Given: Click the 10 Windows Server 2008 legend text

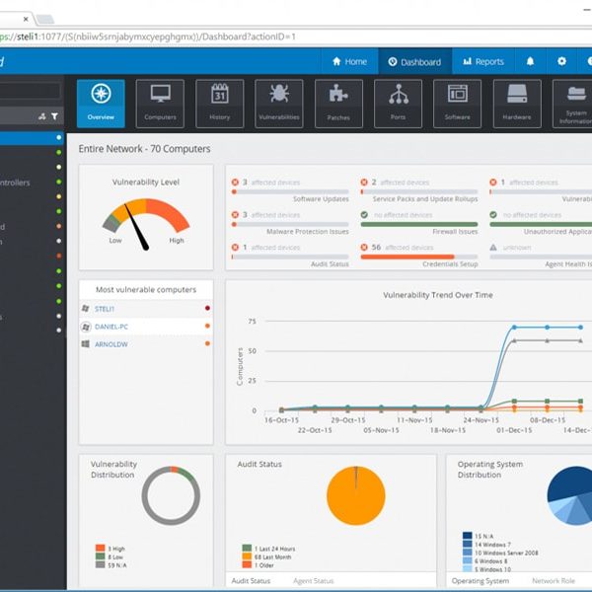Looking at the screenshot, I should click(506, 553).
